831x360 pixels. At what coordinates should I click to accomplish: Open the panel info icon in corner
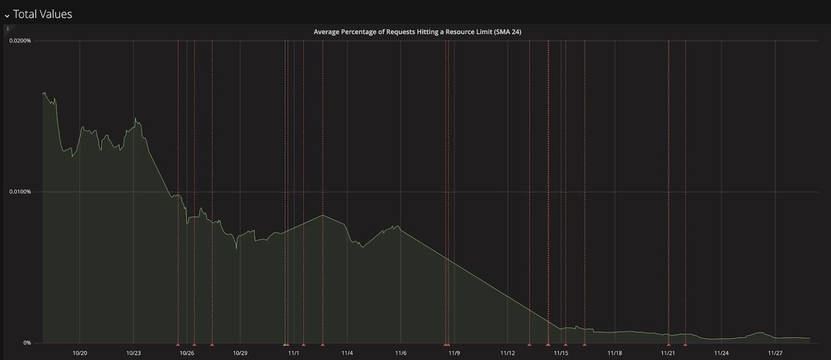[x=8, y=28]
